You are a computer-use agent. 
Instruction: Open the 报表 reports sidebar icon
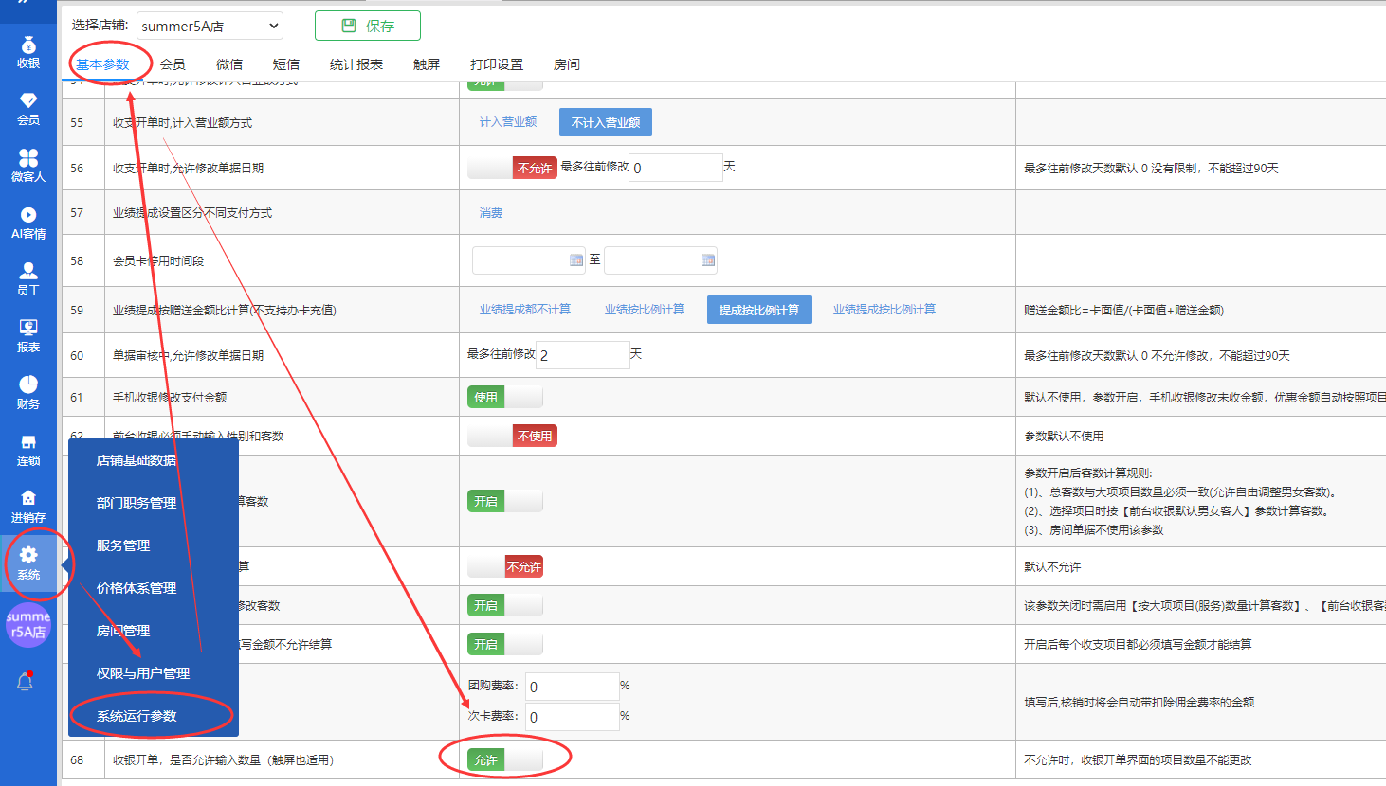(28, 336)
